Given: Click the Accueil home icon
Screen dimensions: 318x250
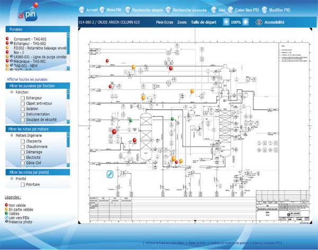Looking at the screenshot, I should pyautogui.click(x=81, y=10).
